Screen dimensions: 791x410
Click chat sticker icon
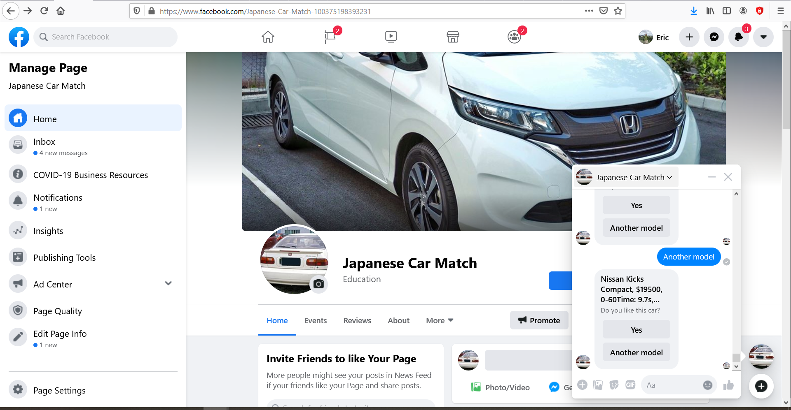pos(614,385)
